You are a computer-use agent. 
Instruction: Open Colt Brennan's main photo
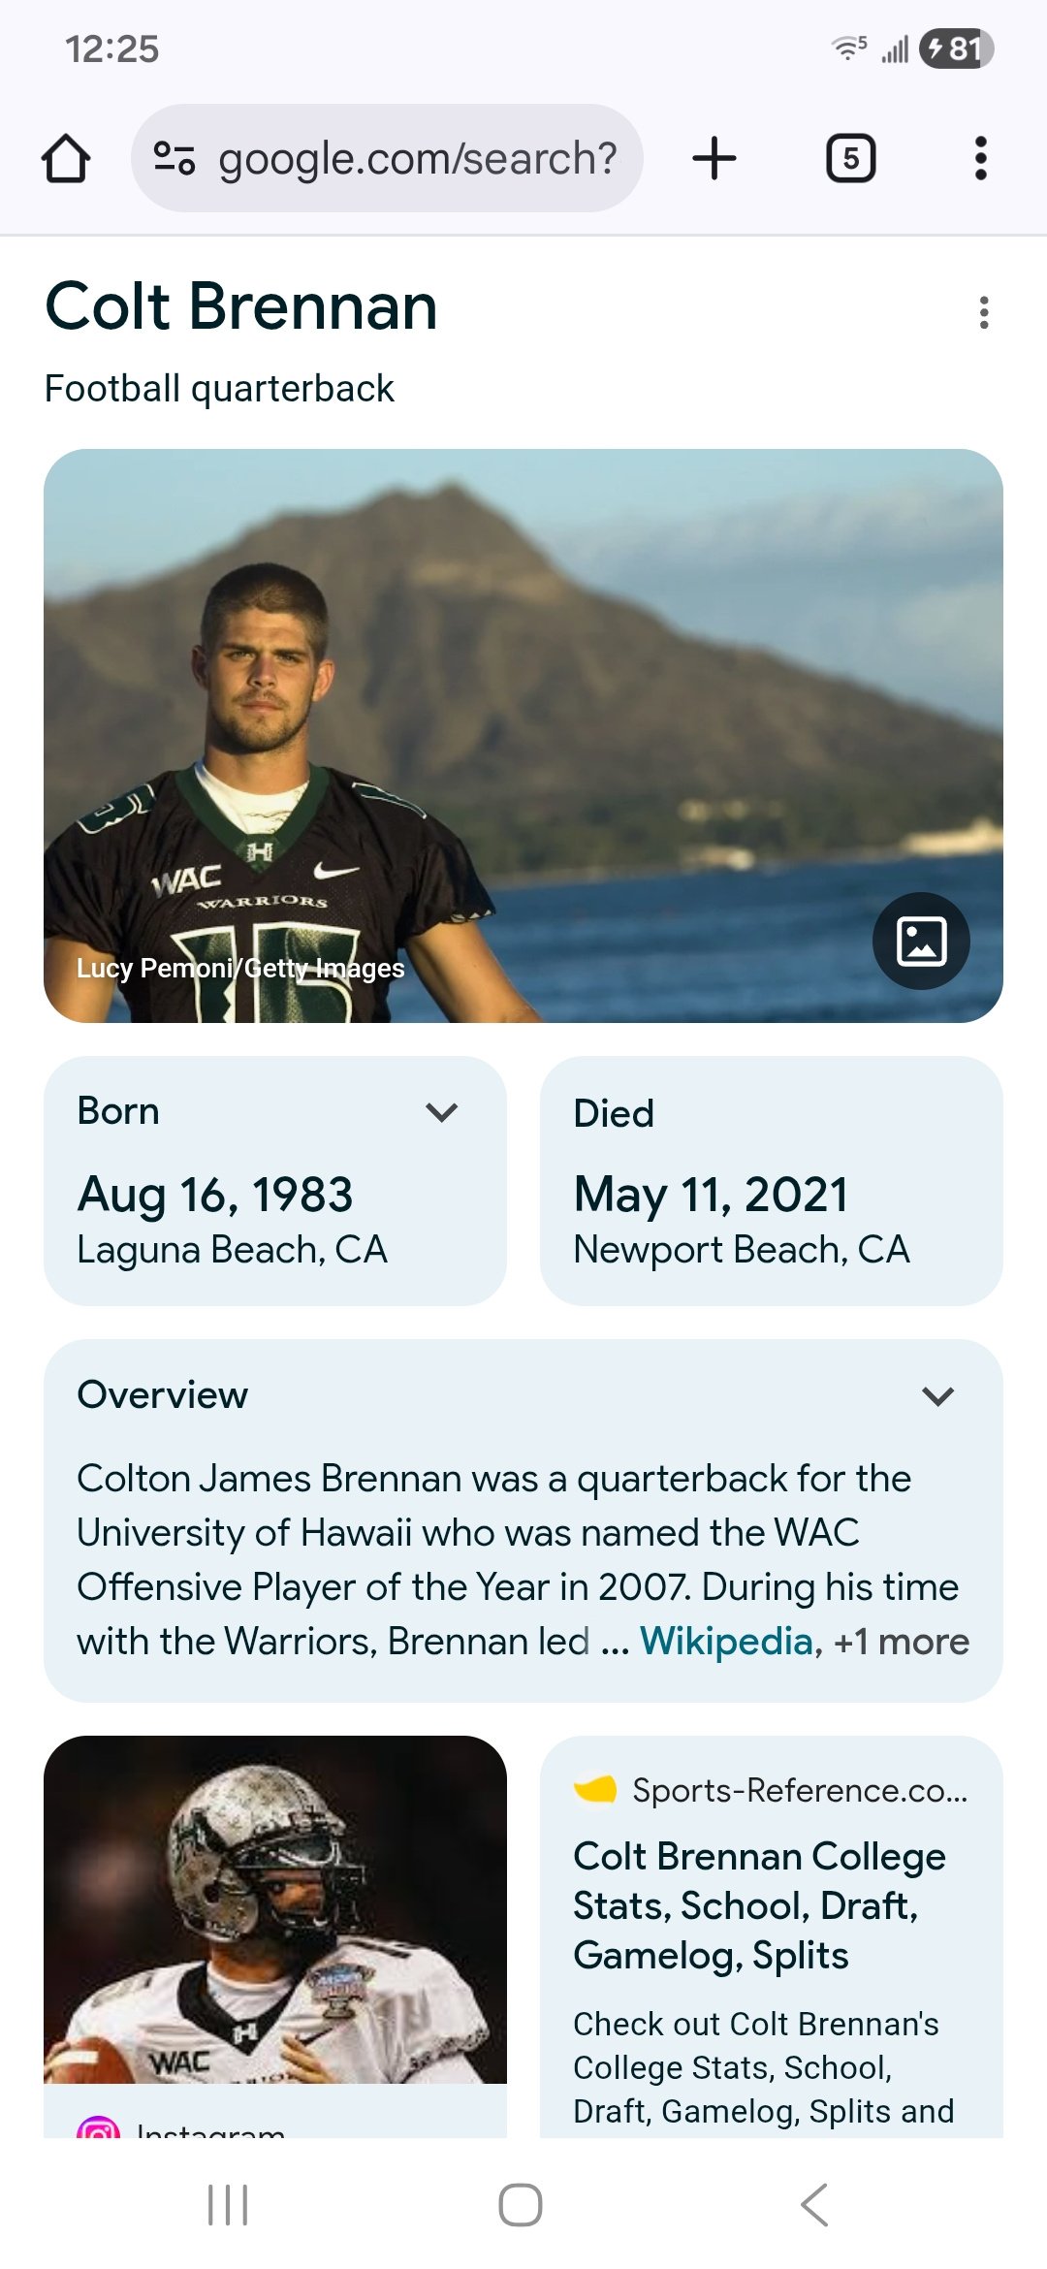pos(523,735)
